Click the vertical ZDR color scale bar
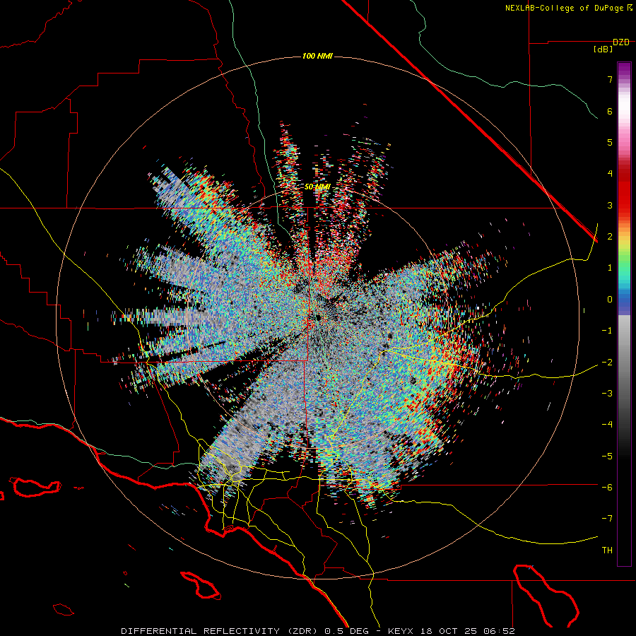 pyautogui.click(x=624, y=314)
